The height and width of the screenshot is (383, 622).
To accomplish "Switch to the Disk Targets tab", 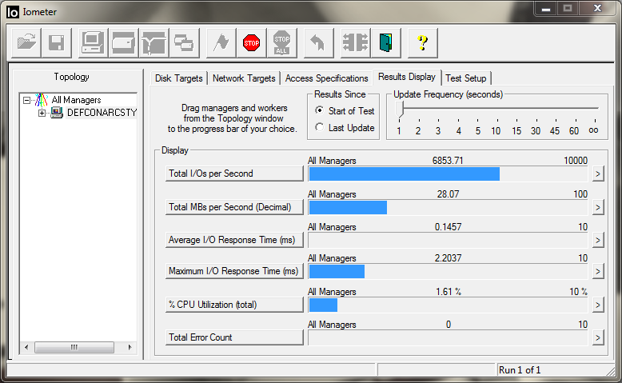I will tap(179, 78).
